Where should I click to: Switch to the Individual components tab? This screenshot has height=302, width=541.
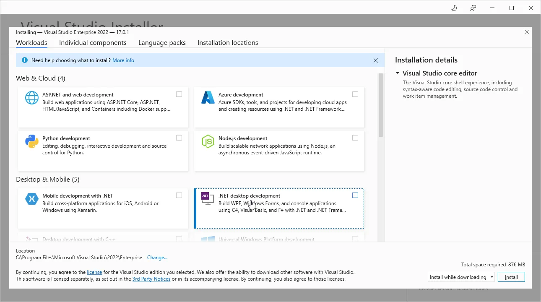click(x=93, y=43)
